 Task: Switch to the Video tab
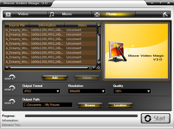click(x=25, y=14)
